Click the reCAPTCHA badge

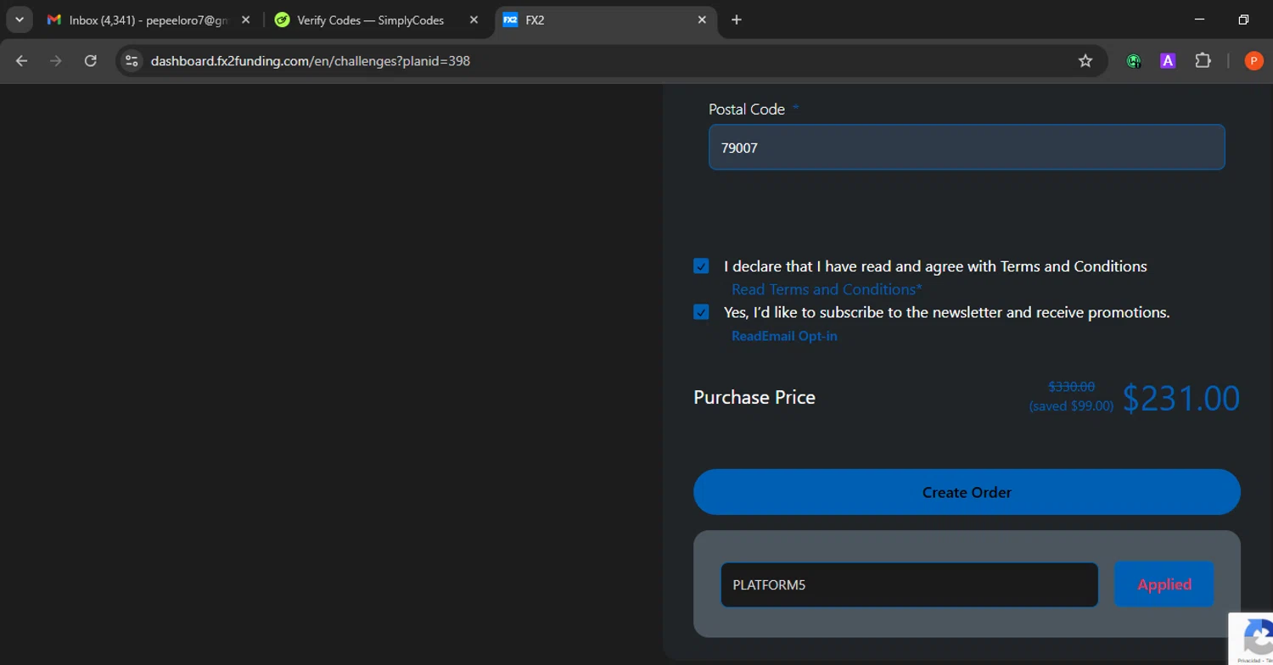[x=1251, y=638]
